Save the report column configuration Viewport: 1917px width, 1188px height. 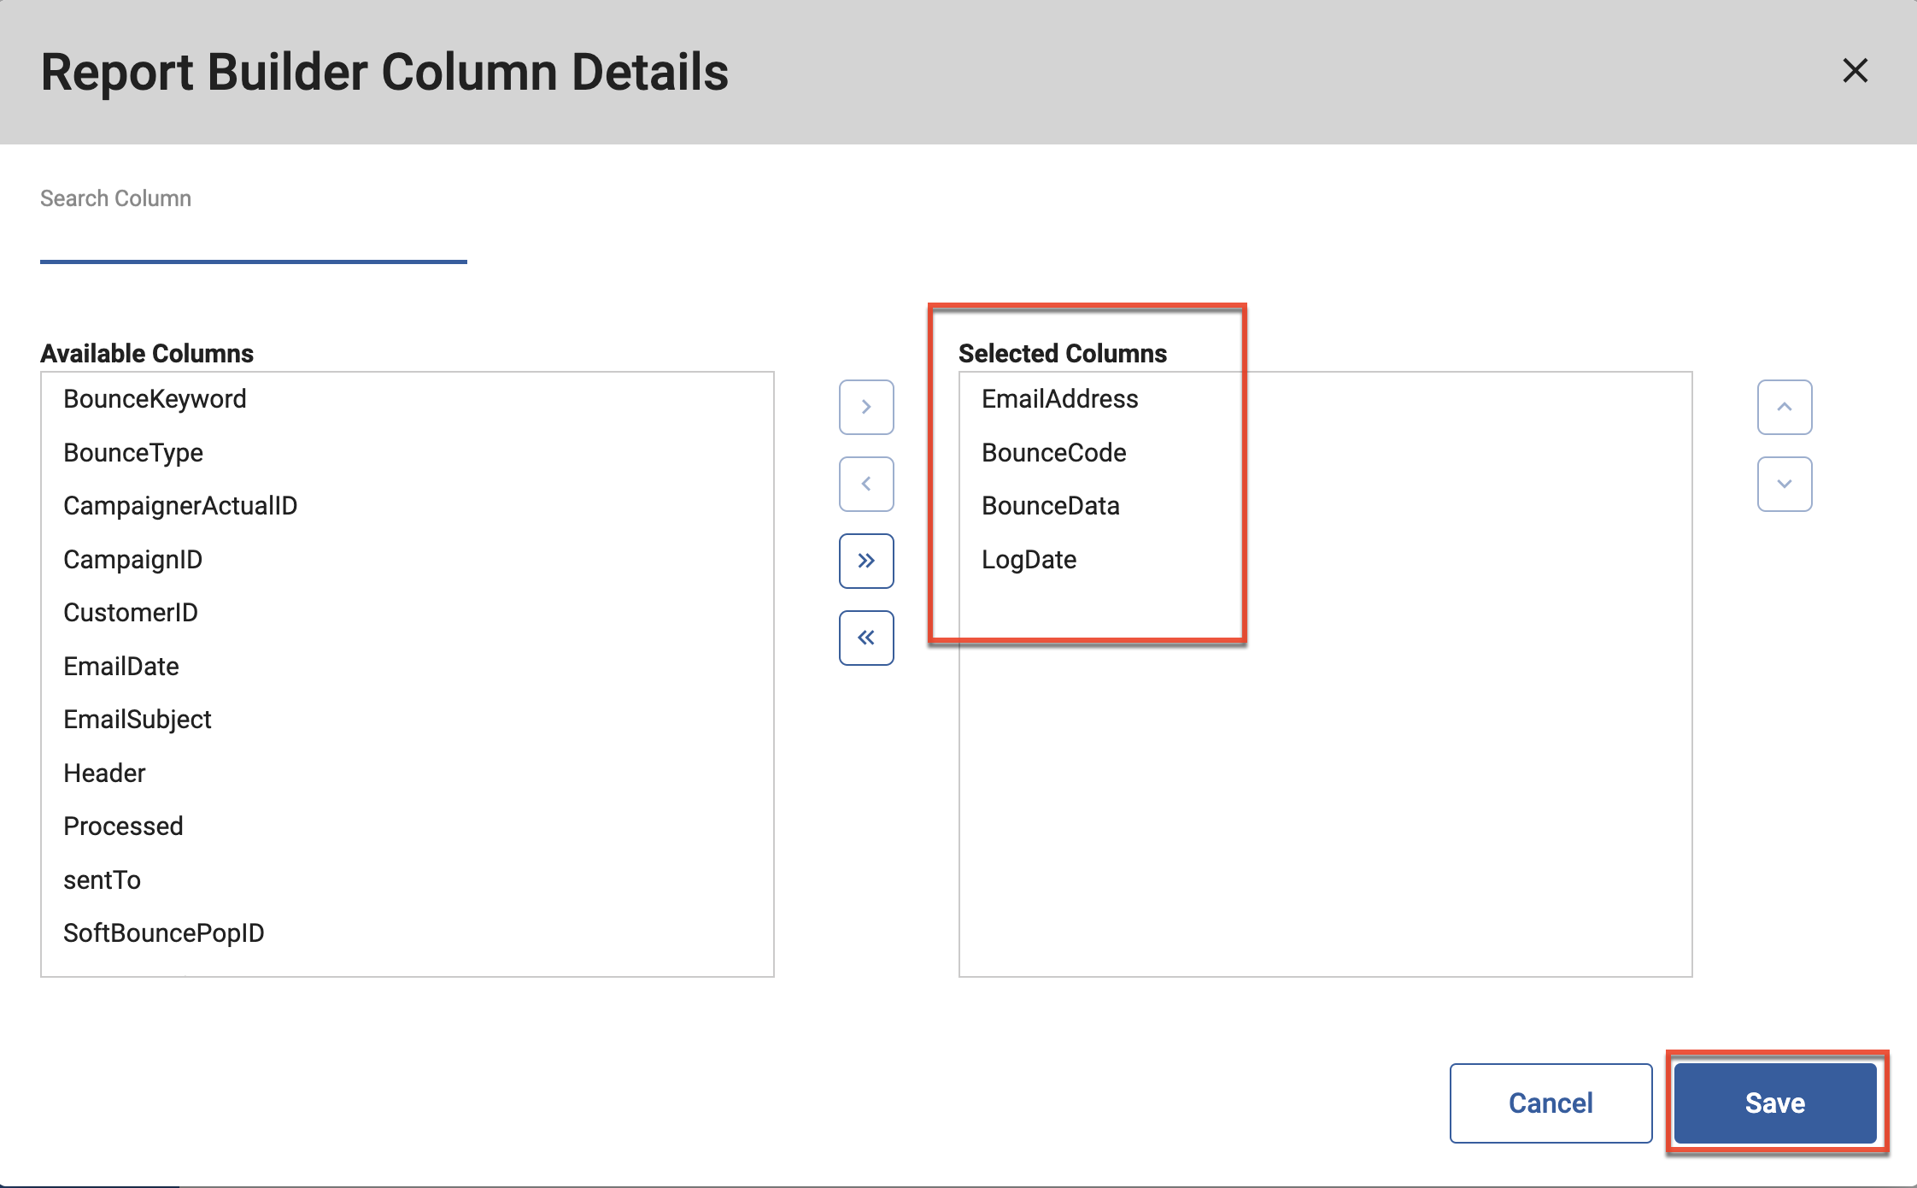tap(1774, 1103)
